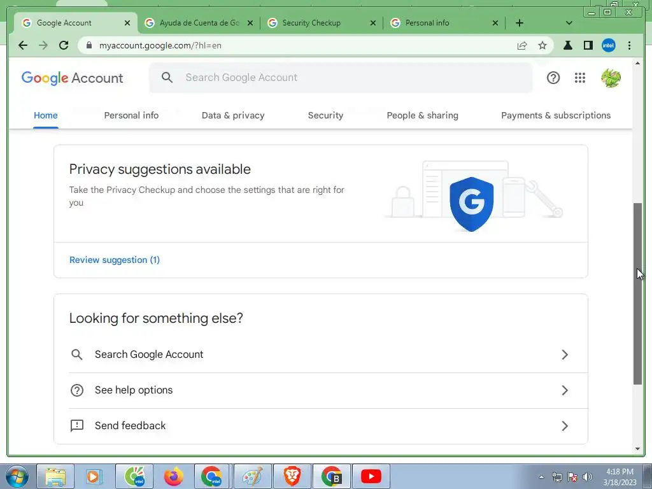This screenshot has width=652, height=489.
Task: Click the address bar URL
Action: pos(160,45)
